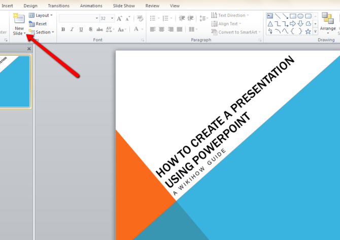Screen dimensions: 340x240
Task: Click the New Slide button icon
Action: click(19, 19)
